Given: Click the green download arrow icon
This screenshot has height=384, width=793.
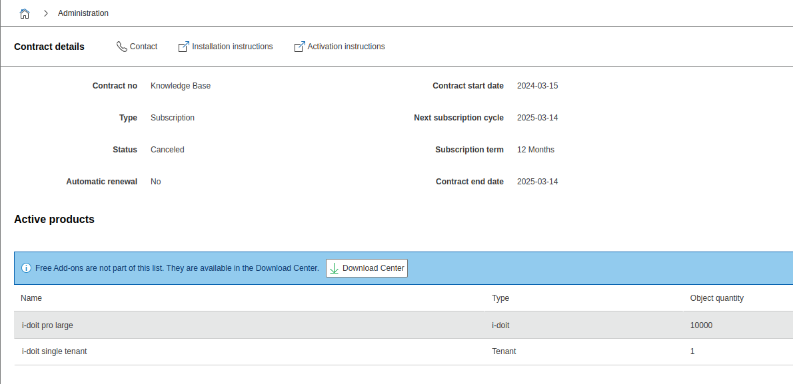Looking at the screenshot, I should tap(334, 268).
